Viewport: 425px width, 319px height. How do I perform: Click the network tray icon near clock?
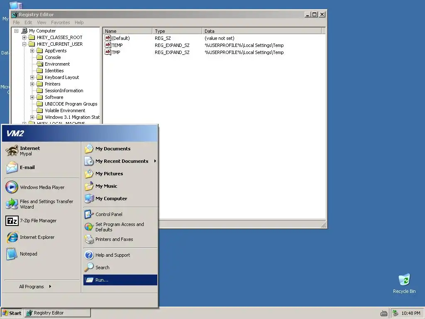click(395, 313)
